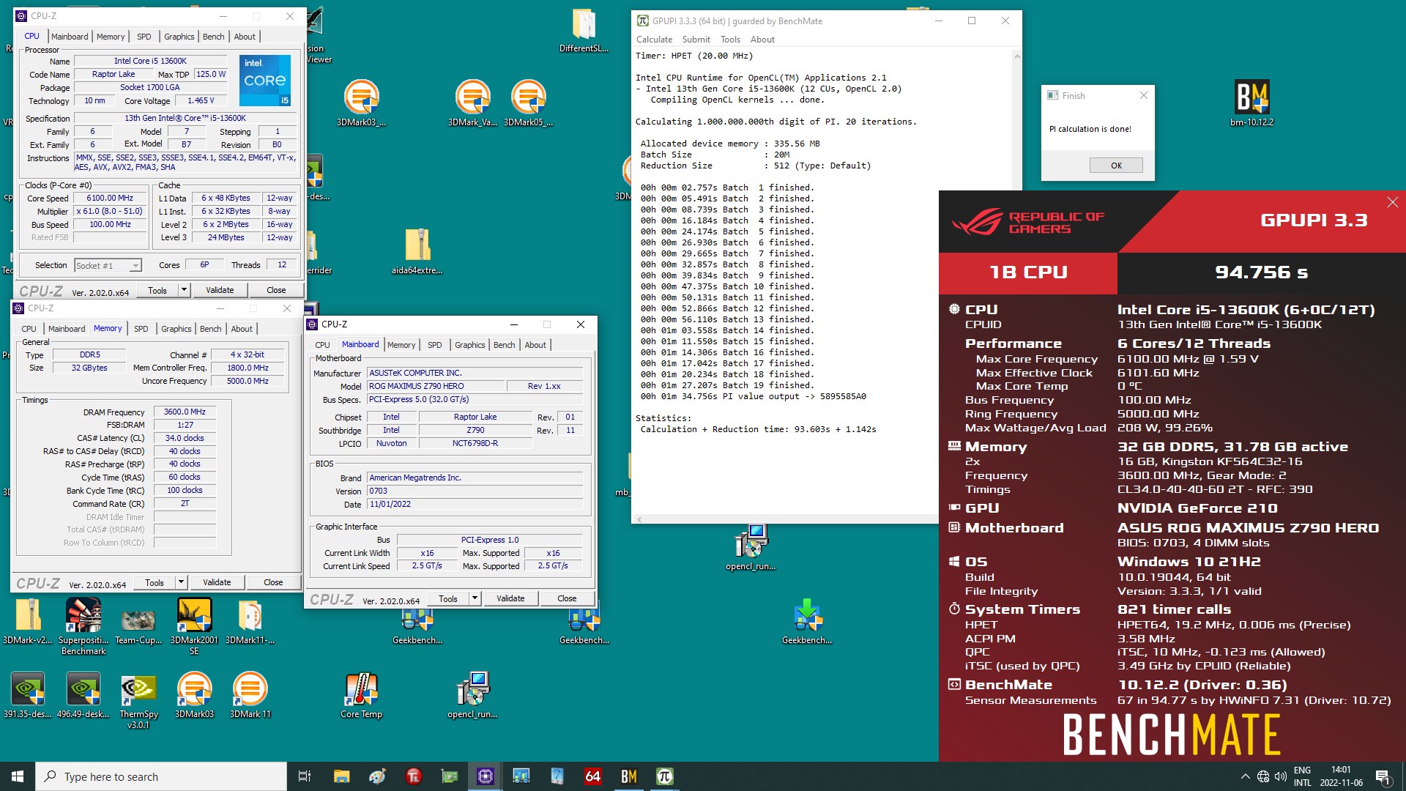Open the opencl_run icon below GPUPI window

coord(751,547)
